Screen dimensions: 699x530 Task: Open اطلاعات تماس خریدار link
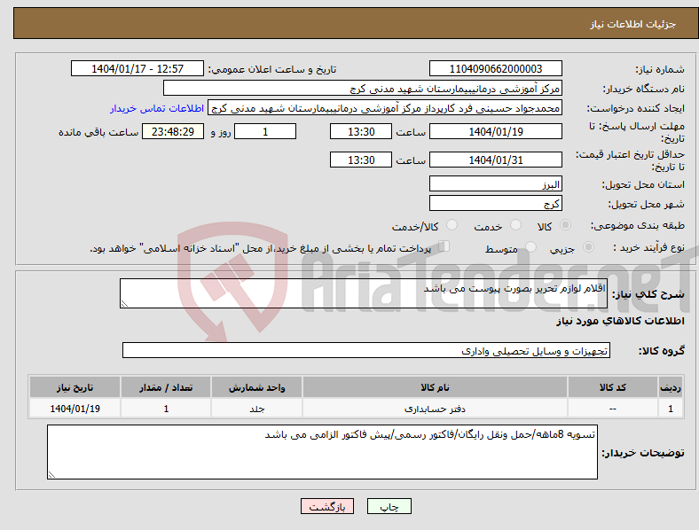click(157, 108)
